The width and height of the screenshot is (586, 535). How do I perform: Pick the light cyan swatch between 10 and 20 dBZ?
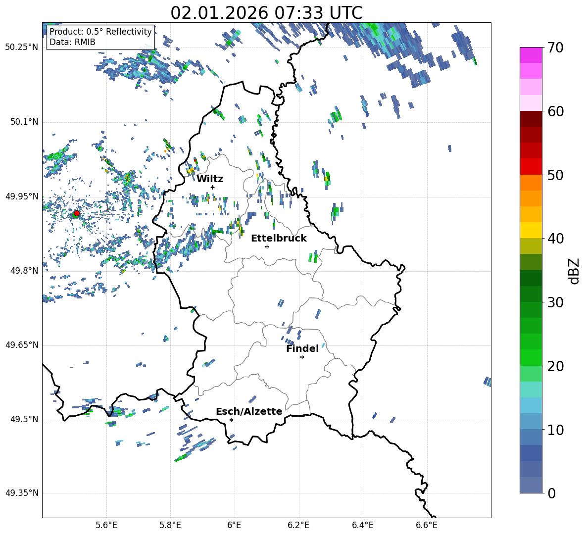click(531, 389)
